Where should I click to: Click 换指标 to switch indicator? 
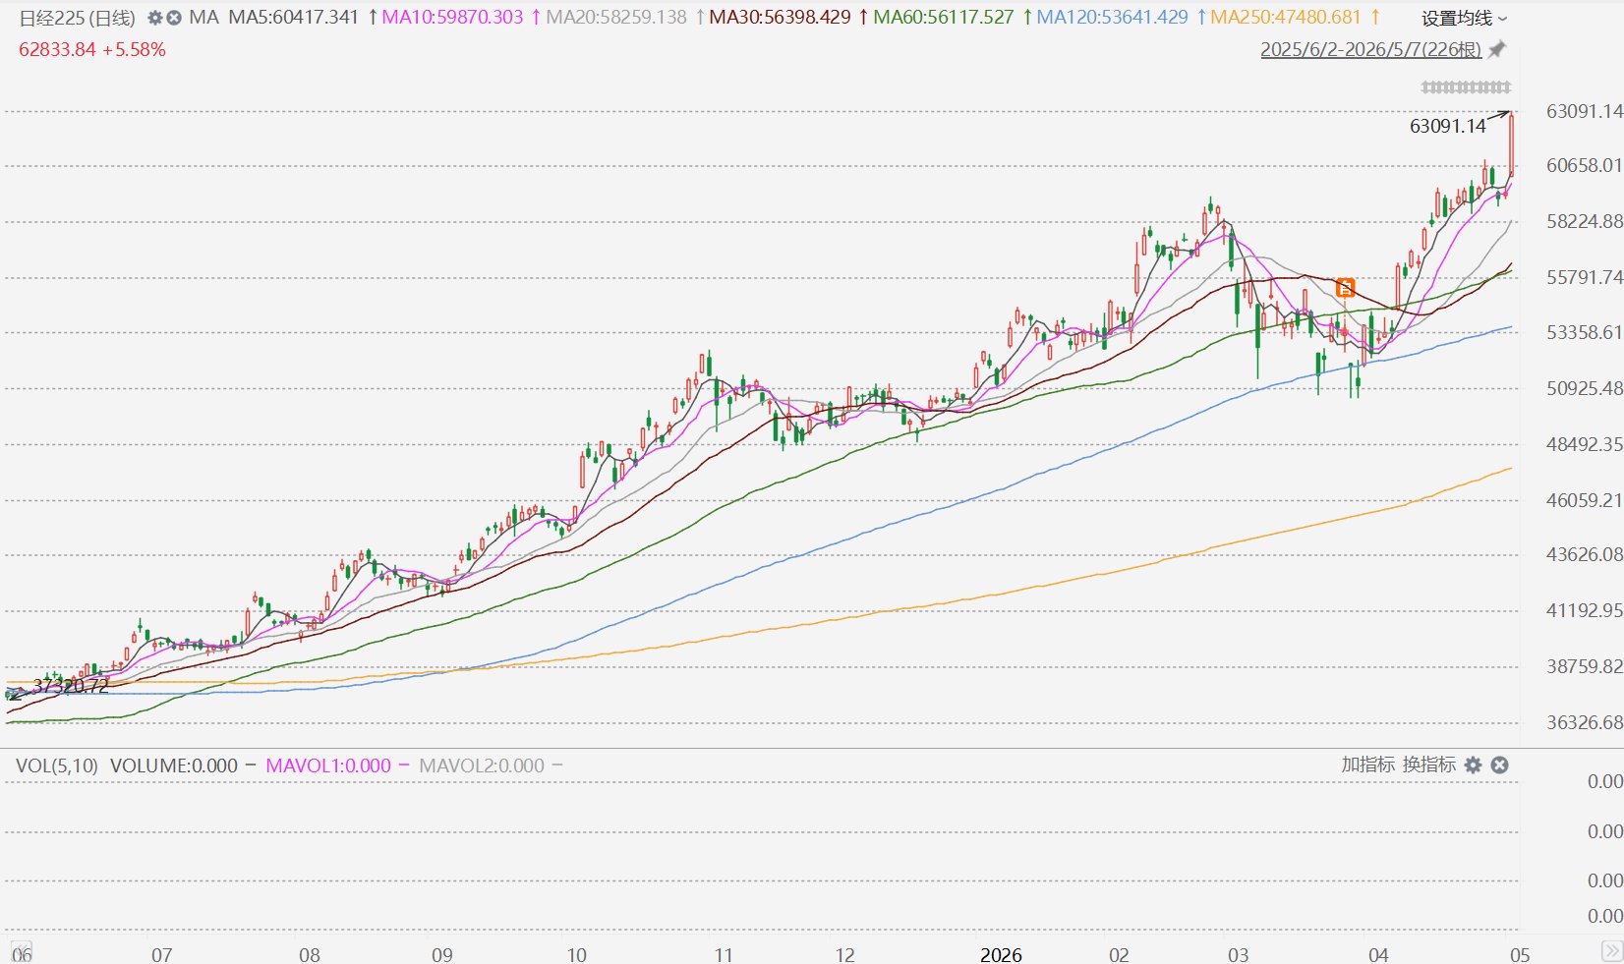[1429, 765]
